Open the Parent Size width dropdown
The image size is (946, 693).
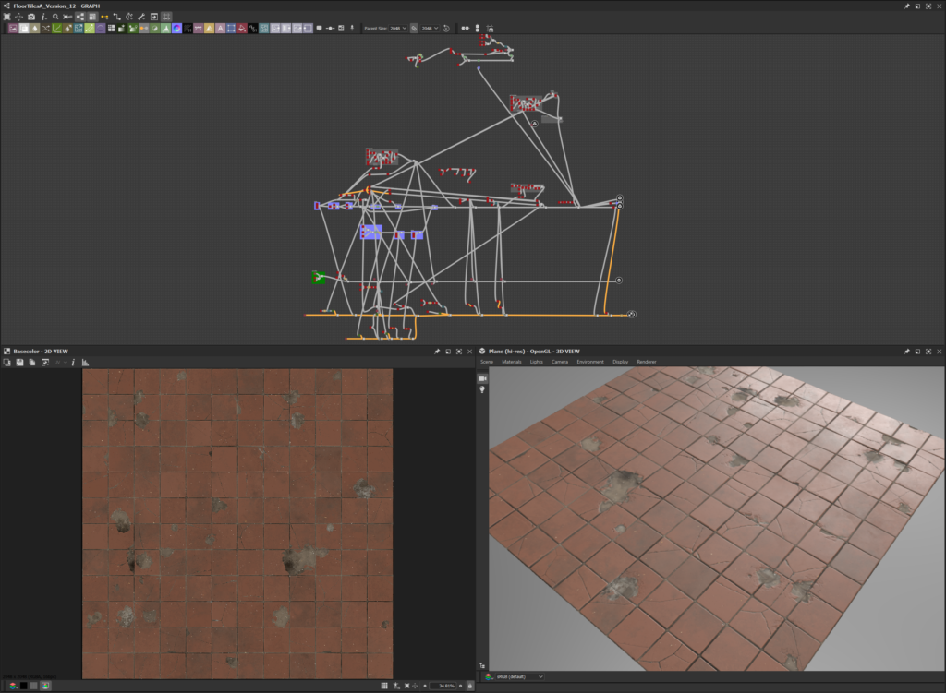(x=398, y=29)
